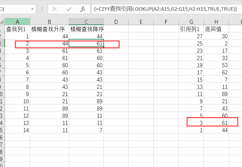Click cell G5 with value 21
The height and width of the screenshot is (167, 242).
(191, 57)
